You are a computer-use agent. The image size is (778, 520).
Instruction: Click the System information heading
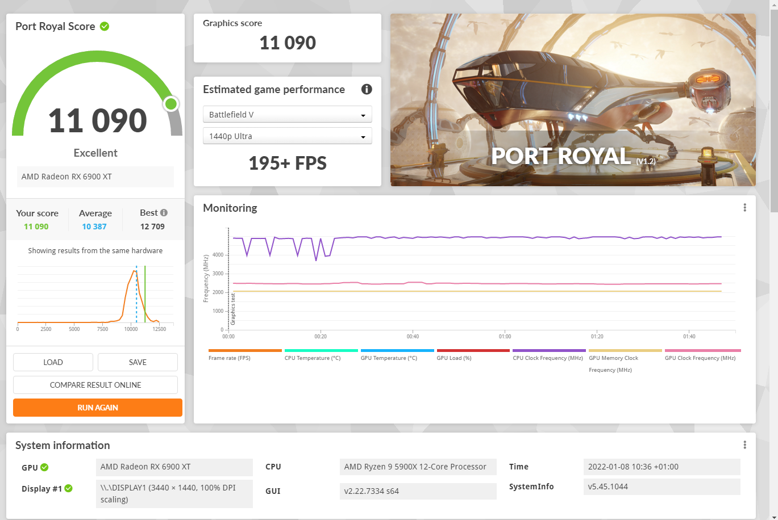click(63, 445)
